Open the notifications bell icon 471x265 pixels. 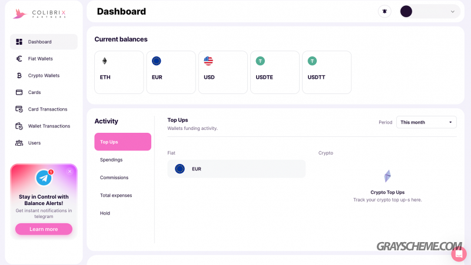384,12
